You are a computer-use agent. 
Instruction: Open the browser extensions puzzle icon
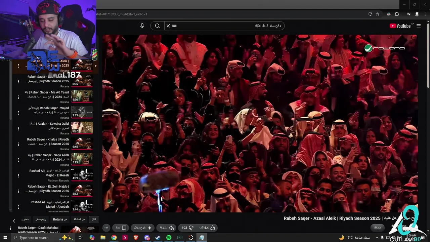coord(397,14)
